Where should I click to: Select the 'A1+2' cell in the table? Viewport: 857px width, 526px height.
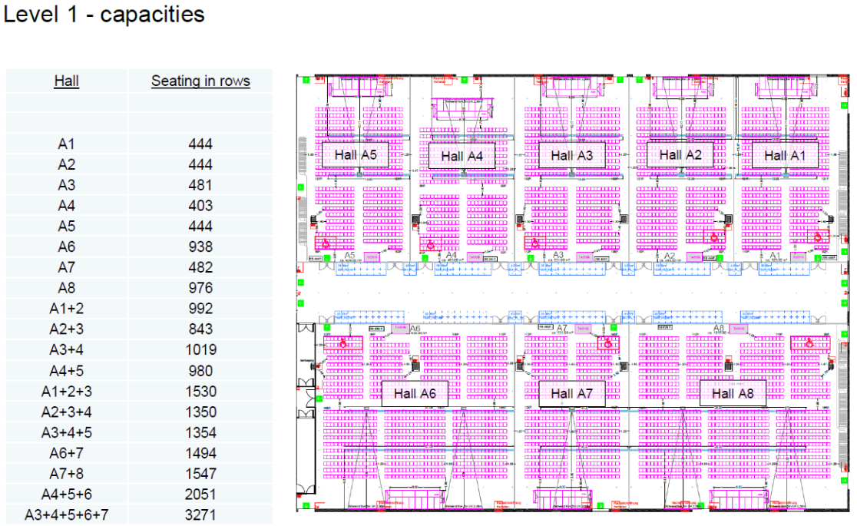(67, 309)
